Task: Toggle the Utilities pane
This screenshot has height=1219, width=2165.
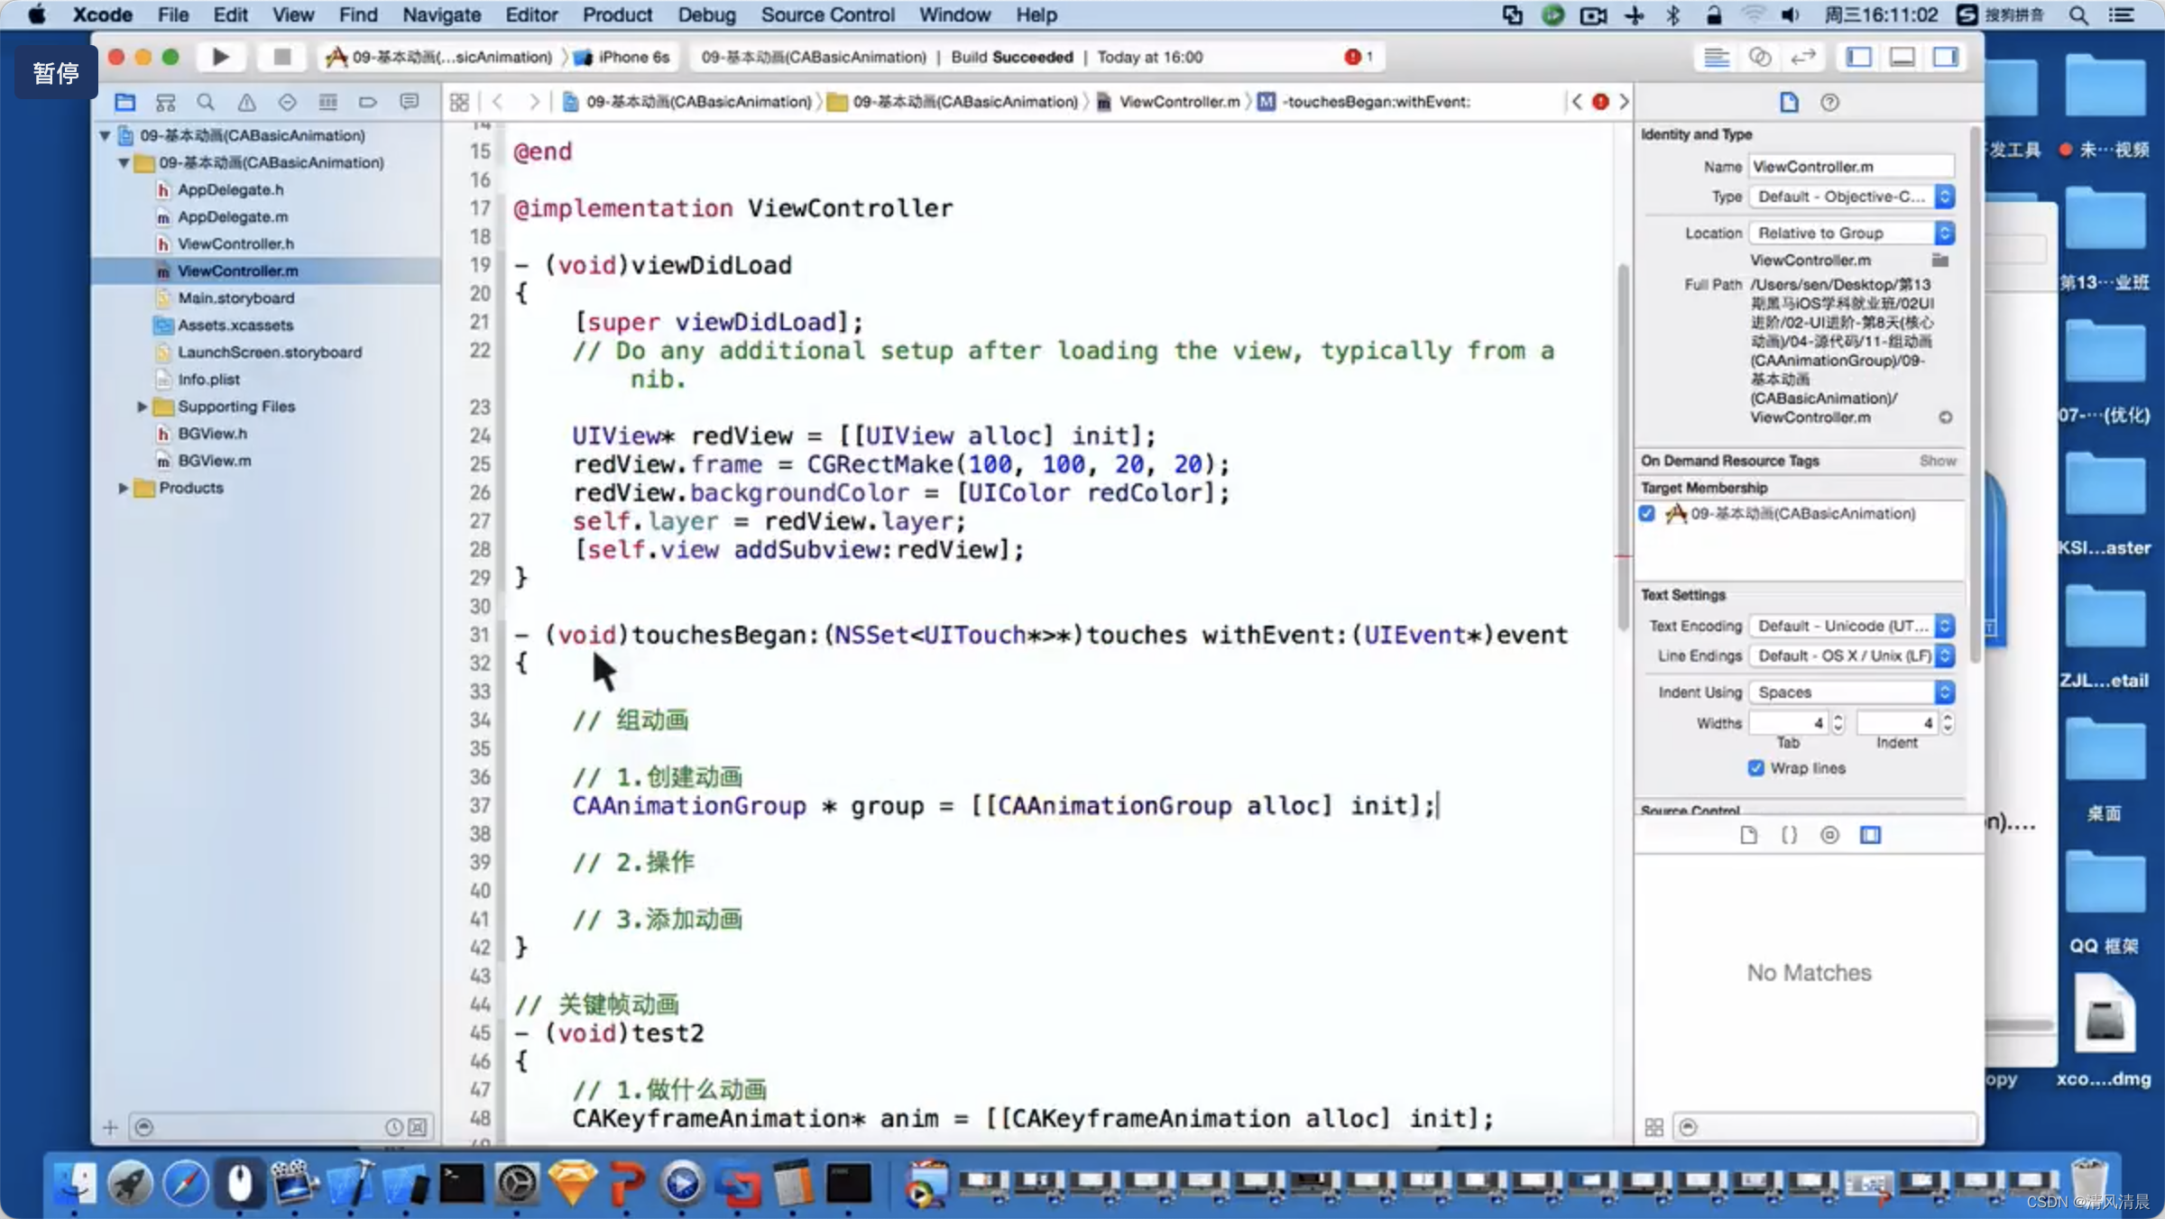Action: click(x=1946, y=57)
